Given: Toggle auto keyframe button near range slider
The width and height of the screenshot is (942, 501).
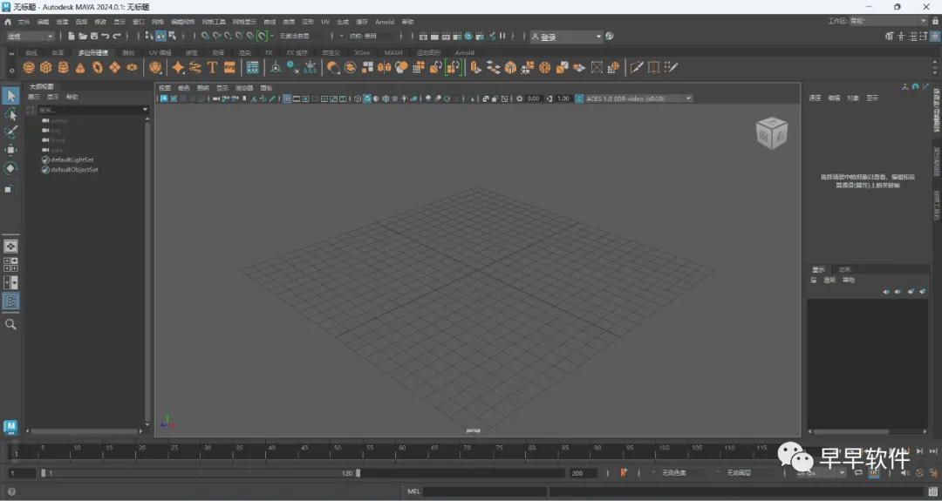Looking at the screenshot, I should (624, 473).
